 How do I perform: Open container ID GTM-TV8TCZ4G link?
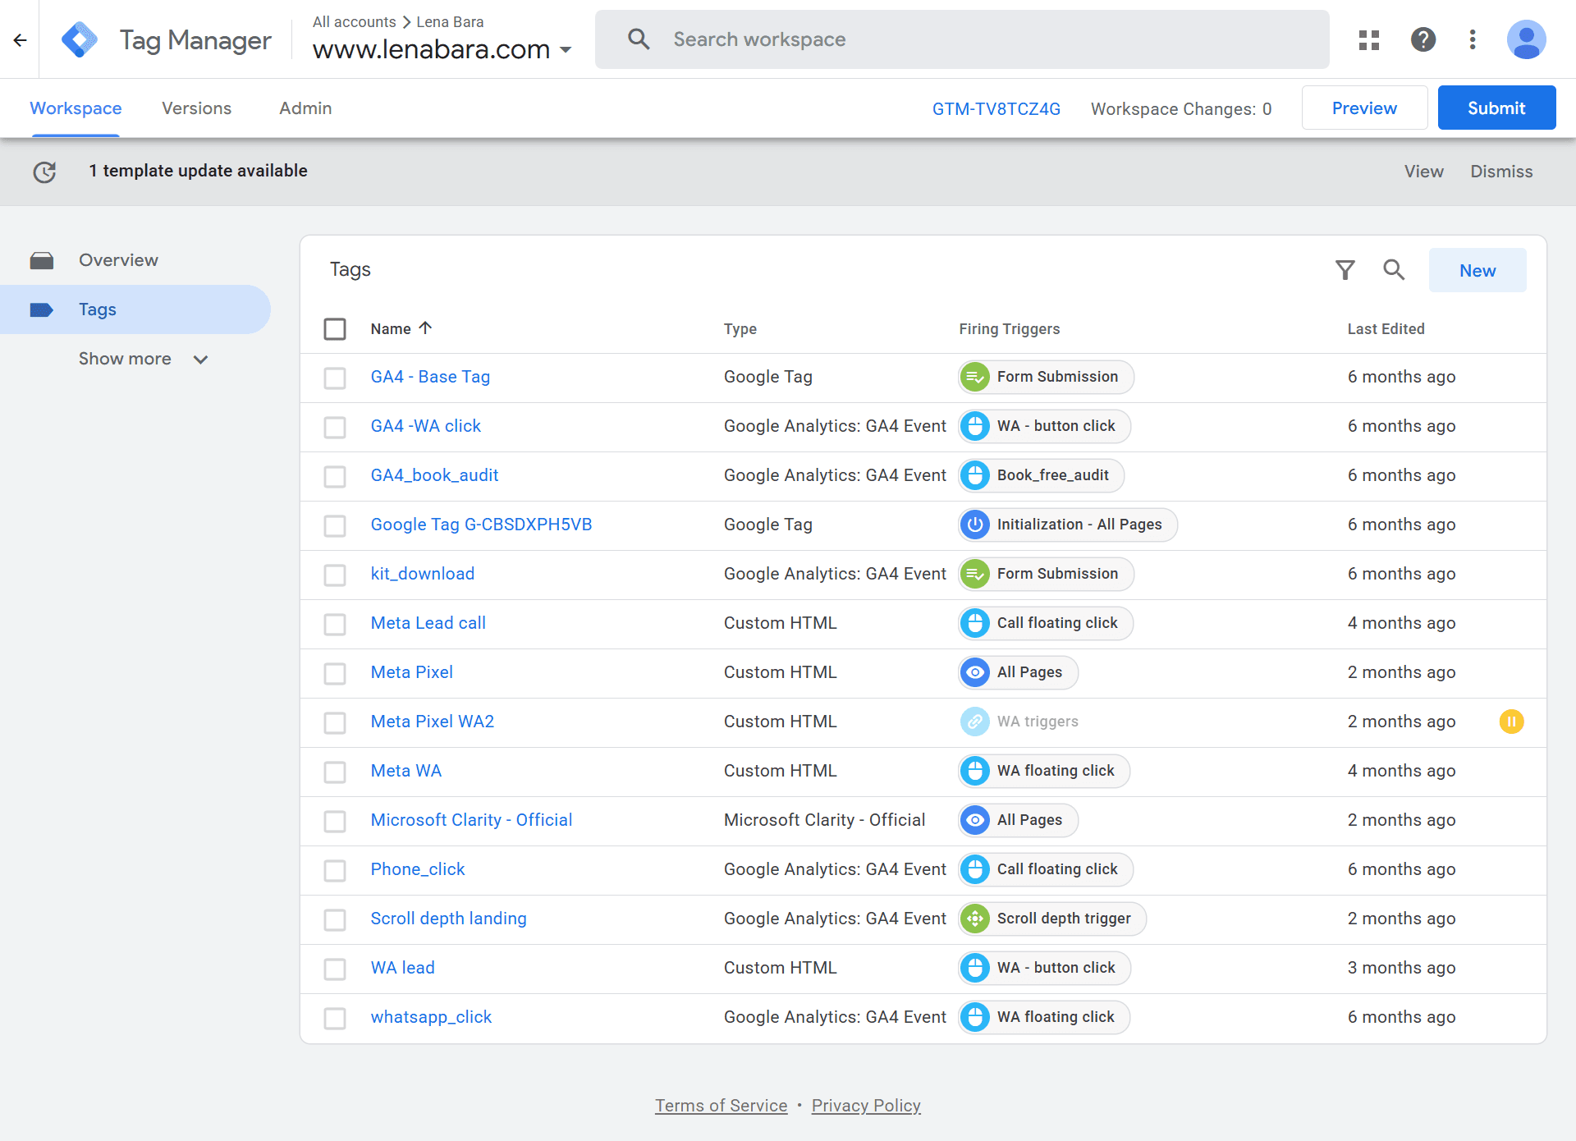point(996,109)
